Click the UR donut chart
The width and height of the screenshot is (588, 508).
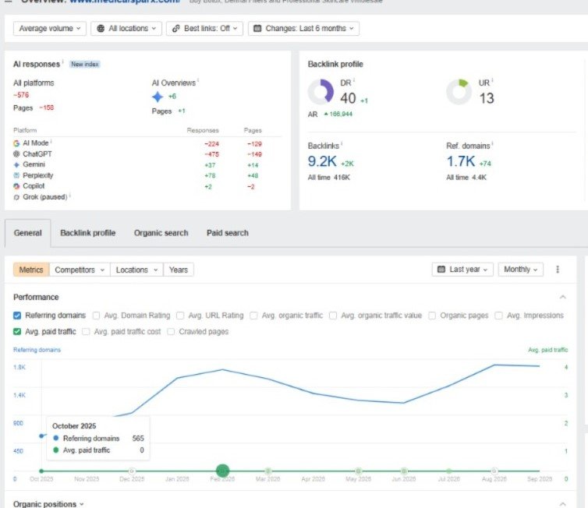click(459, 92)
